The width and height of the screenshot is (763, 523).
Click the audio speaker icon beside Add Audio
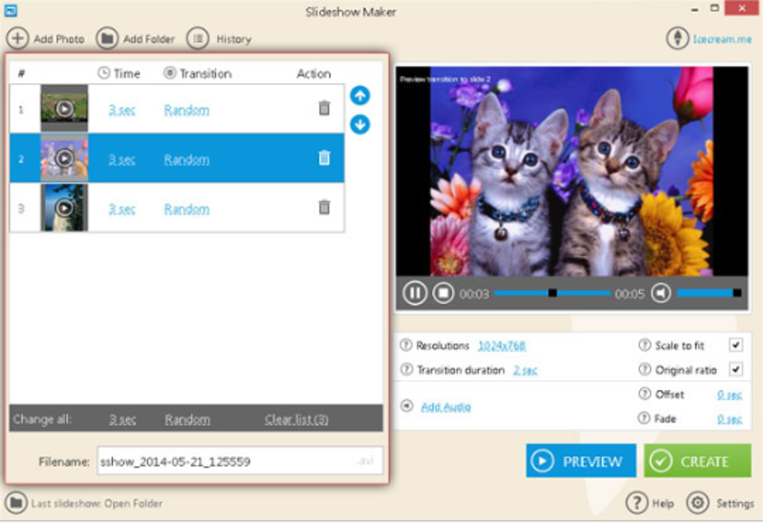[407, 405]
